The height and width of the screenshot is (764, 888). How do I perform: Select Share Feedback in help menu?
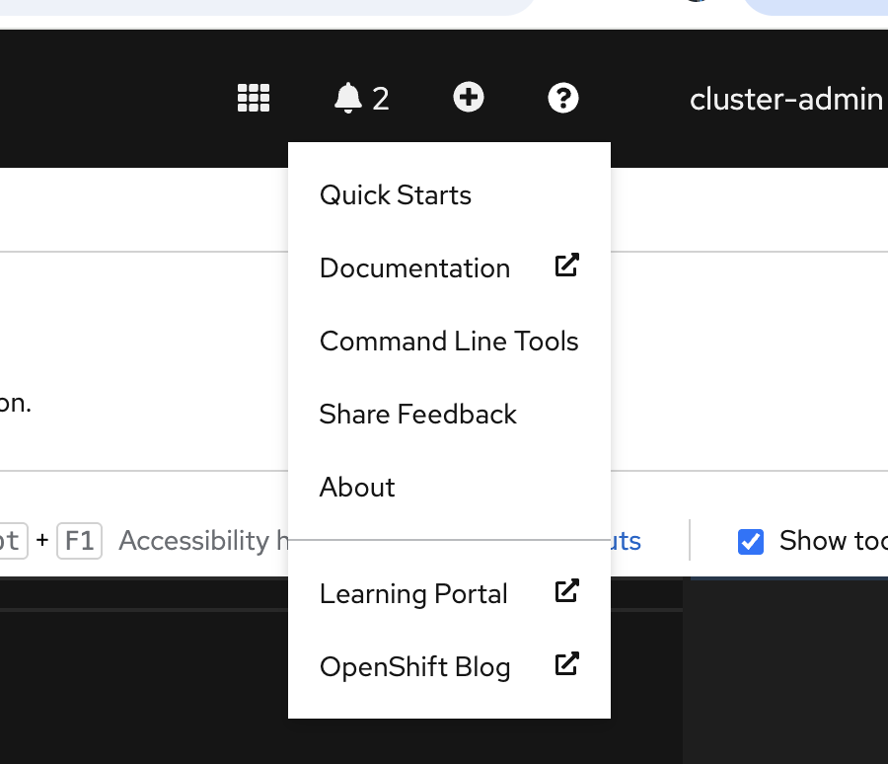pyautogui.click(x=417, y=415)
